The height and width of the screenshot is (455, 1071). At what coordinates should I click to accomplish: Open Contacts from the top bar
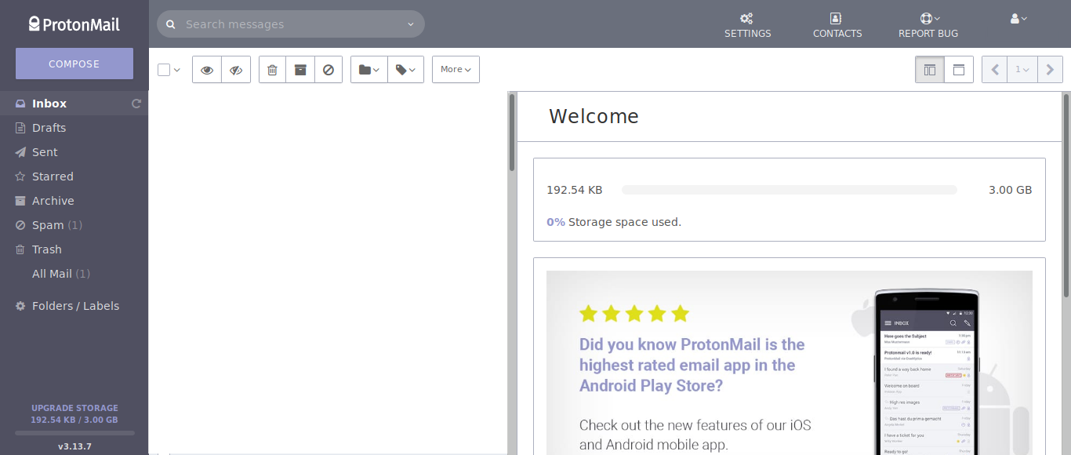tap(837, 25)
